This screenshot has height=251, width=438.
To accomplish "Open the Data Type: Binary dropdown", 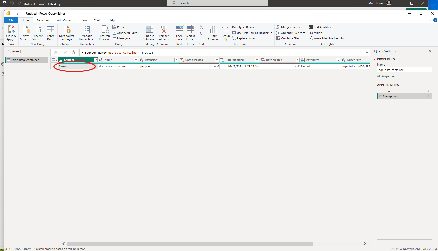I will point(244,27).
